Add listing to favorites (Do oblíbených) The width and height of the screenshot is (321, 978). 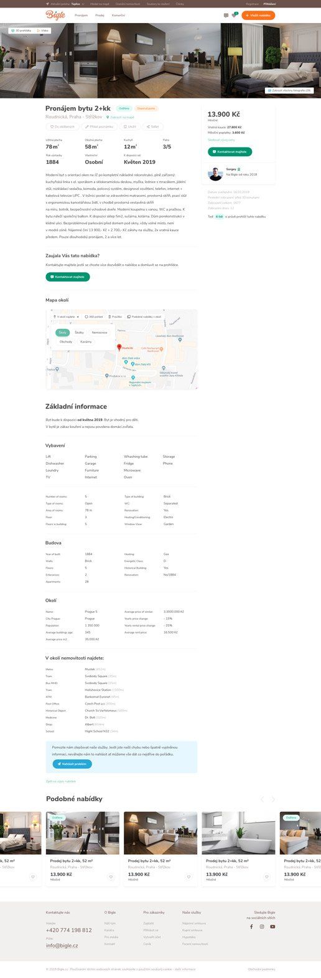63,126
